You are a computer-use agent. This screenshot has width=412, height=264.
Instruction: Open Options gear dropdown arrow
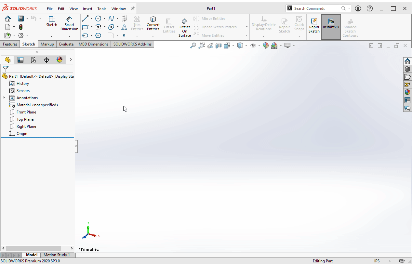[27, 35]
